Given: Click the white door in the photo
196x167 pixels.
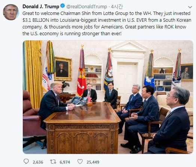Looking at the screenshot, I should point(126,82).
